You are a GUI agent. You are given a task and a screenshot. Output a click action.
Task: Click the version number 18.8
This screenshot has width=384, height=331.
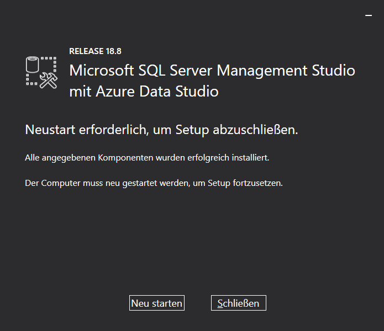point(113,51)
